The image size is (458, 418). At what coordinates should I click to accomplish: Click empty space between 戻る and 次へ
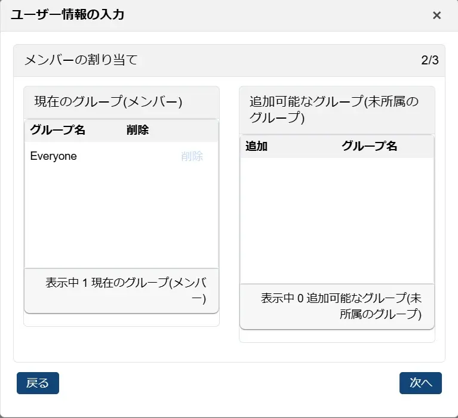pos(229,383)
